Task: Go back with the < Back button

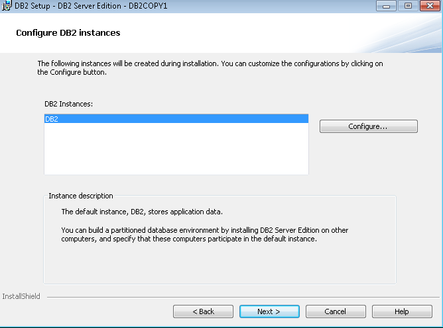Action: (x=203, y=311)
